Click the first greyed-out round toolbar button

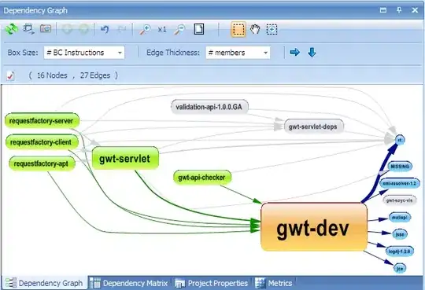pos(67,29)
